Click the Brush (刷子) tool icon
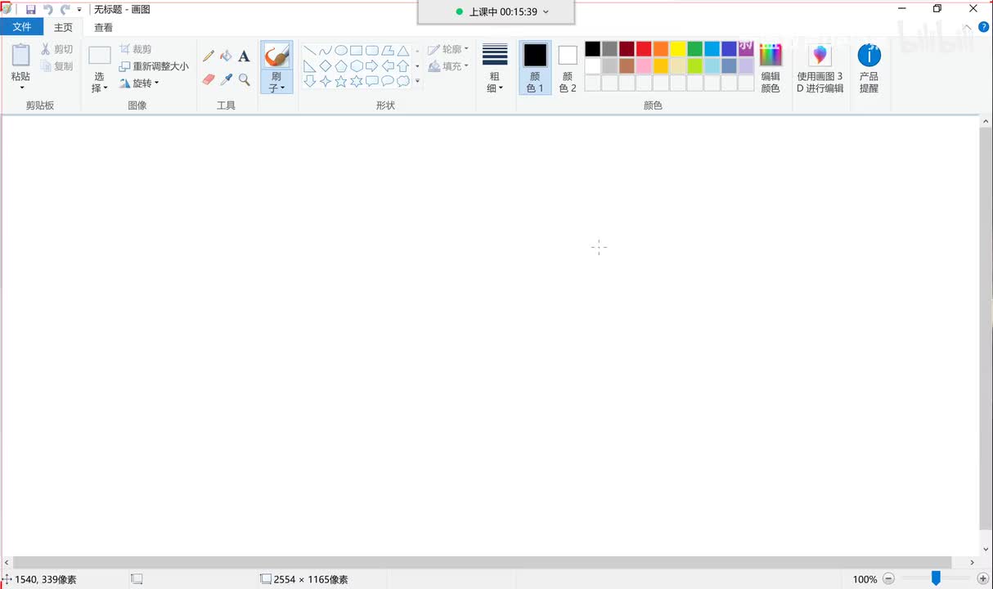This screenshot has width=993, height=589. click(x=276, y=56)
